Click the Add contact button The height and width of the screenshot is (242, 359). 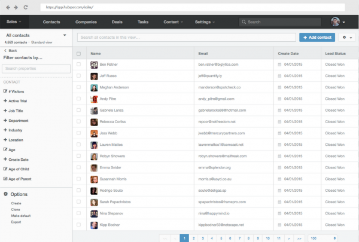(x=317, y=37)
